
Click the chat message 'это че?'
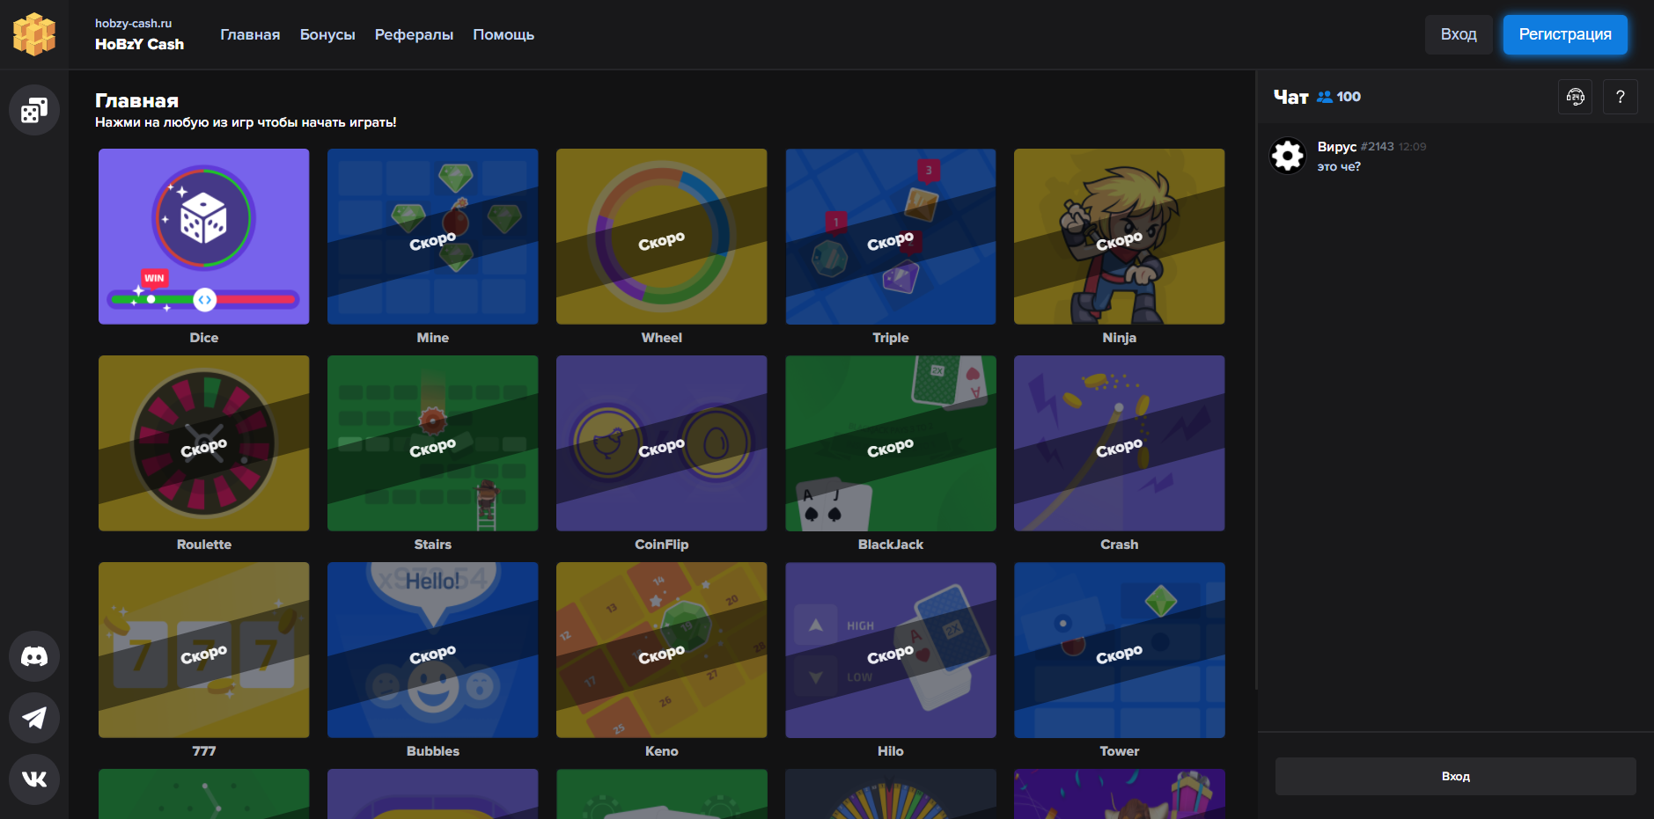pos(1339,166)
